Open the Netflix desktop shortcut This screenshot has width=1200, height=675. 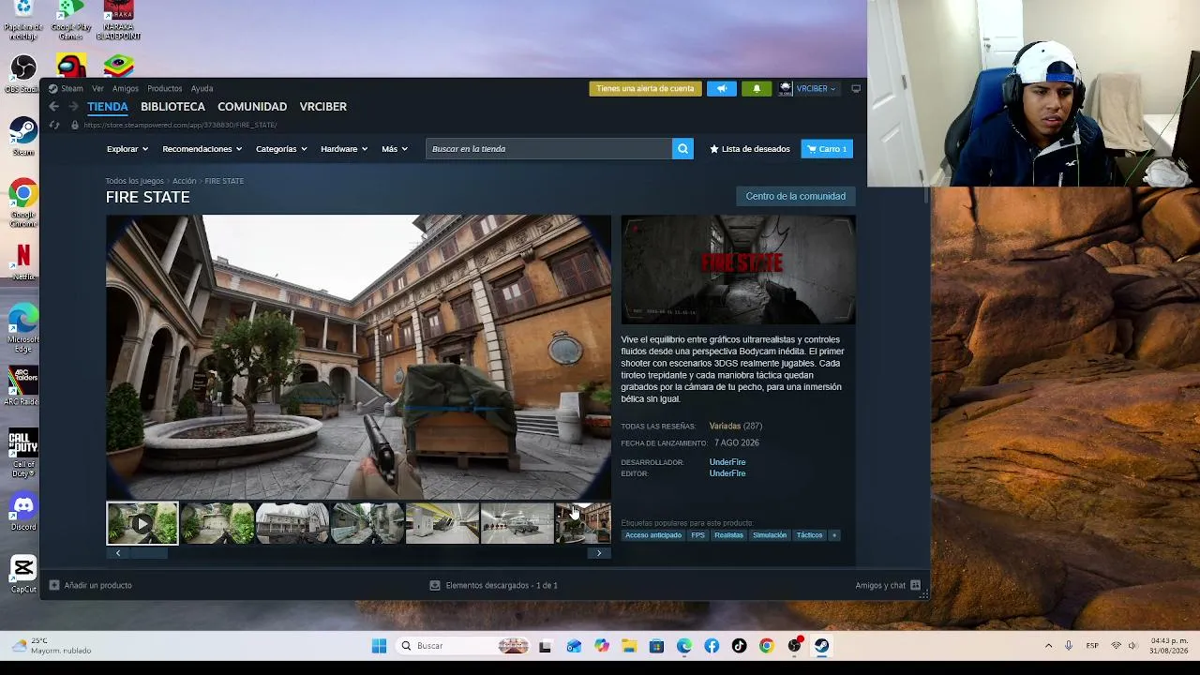23,260
